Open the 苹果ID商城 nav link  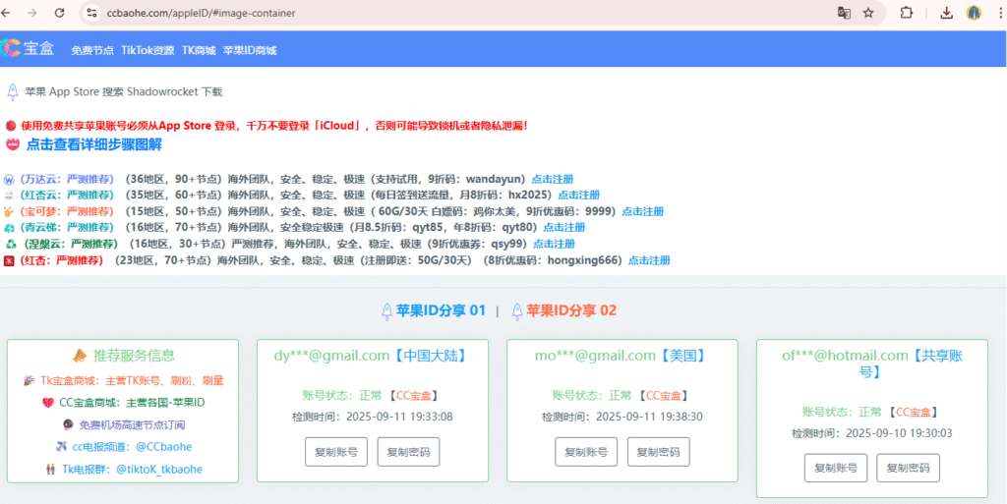250,50
